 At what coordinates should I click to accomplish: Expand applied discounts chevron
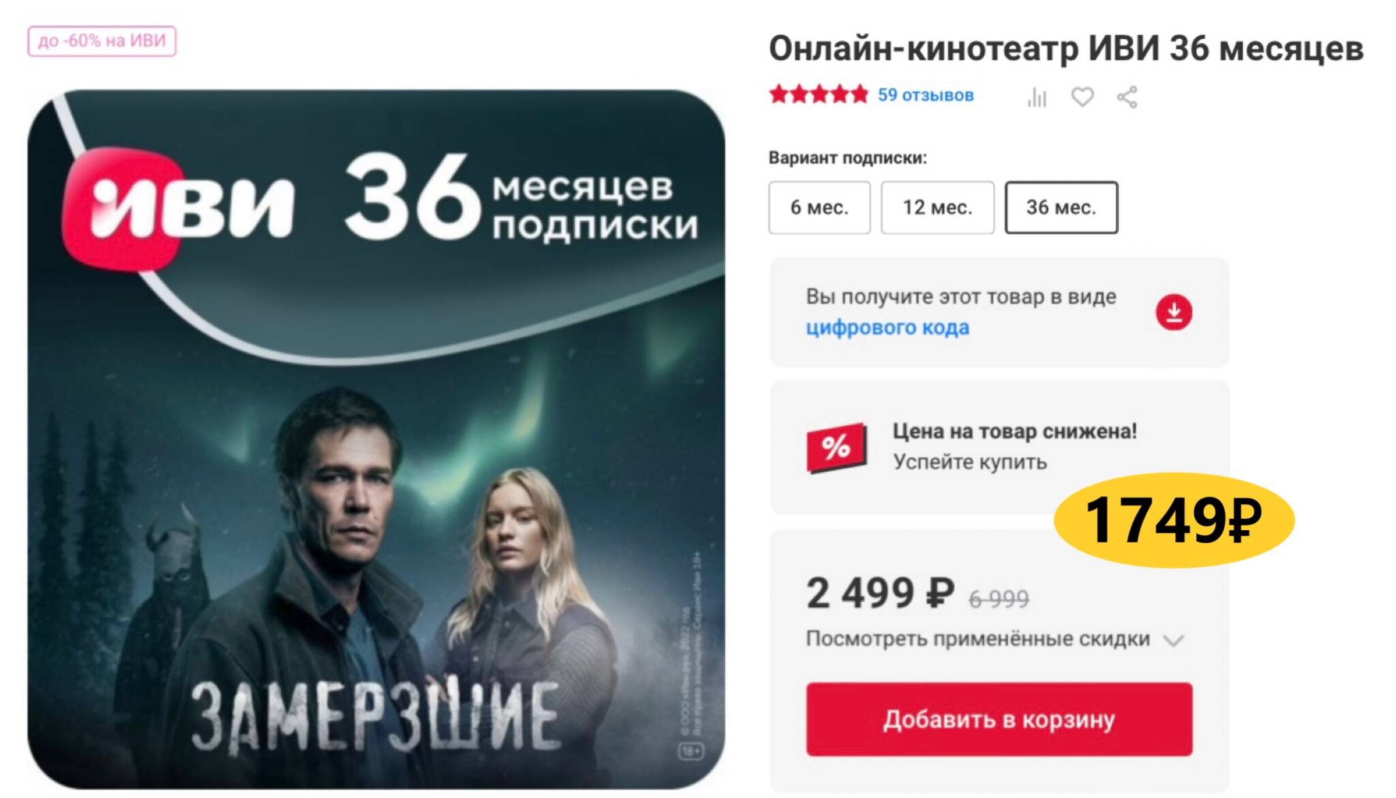tap(1173, 640)
